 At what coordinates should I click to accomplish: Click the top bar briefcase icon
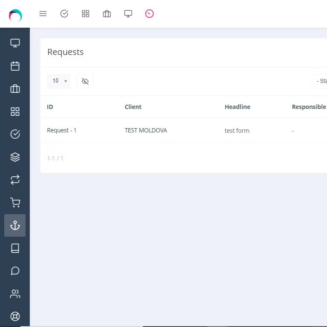click(x=107, y=14)
